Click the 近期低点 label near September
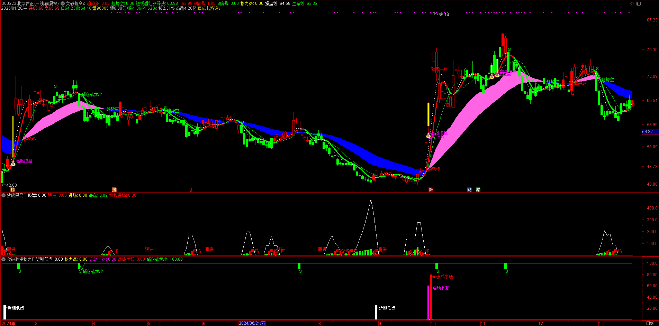Viewport: 659px width, 326px height. [x=387, y=308]
